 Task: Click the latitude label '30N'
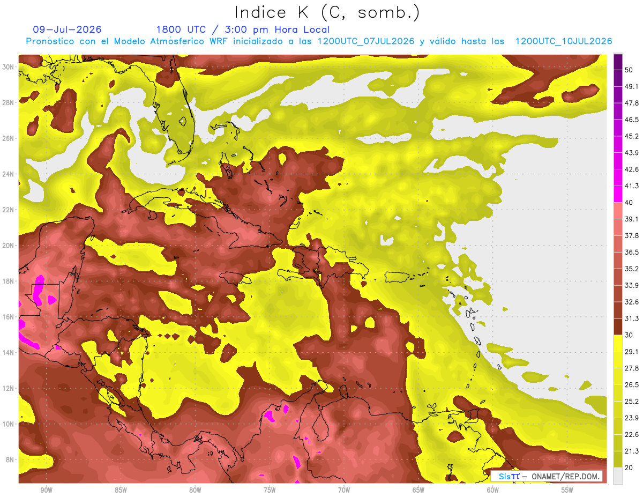(x=9, y=67)
